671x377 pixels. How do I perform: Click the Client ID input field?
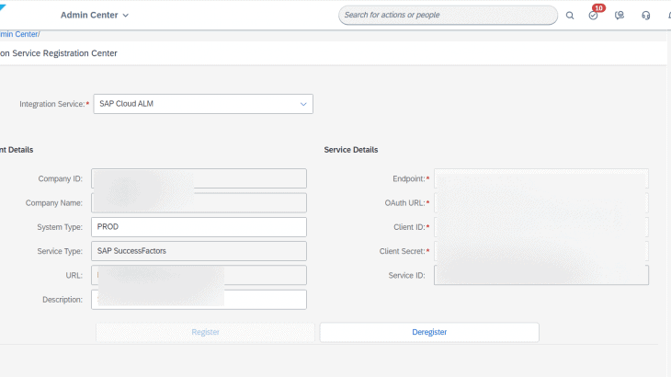541,227
